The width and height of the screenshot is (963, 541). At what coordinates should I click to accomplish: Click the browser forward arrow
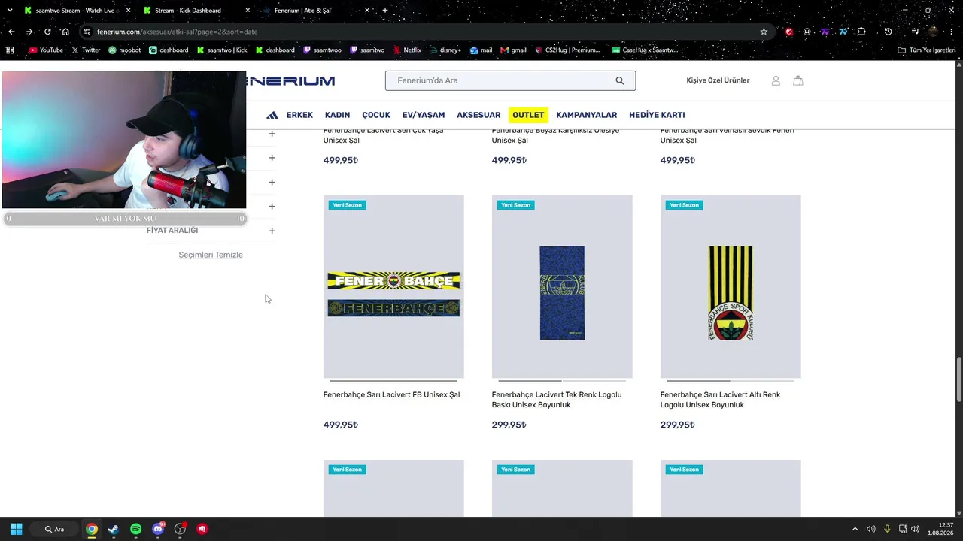tap(29, 32)
